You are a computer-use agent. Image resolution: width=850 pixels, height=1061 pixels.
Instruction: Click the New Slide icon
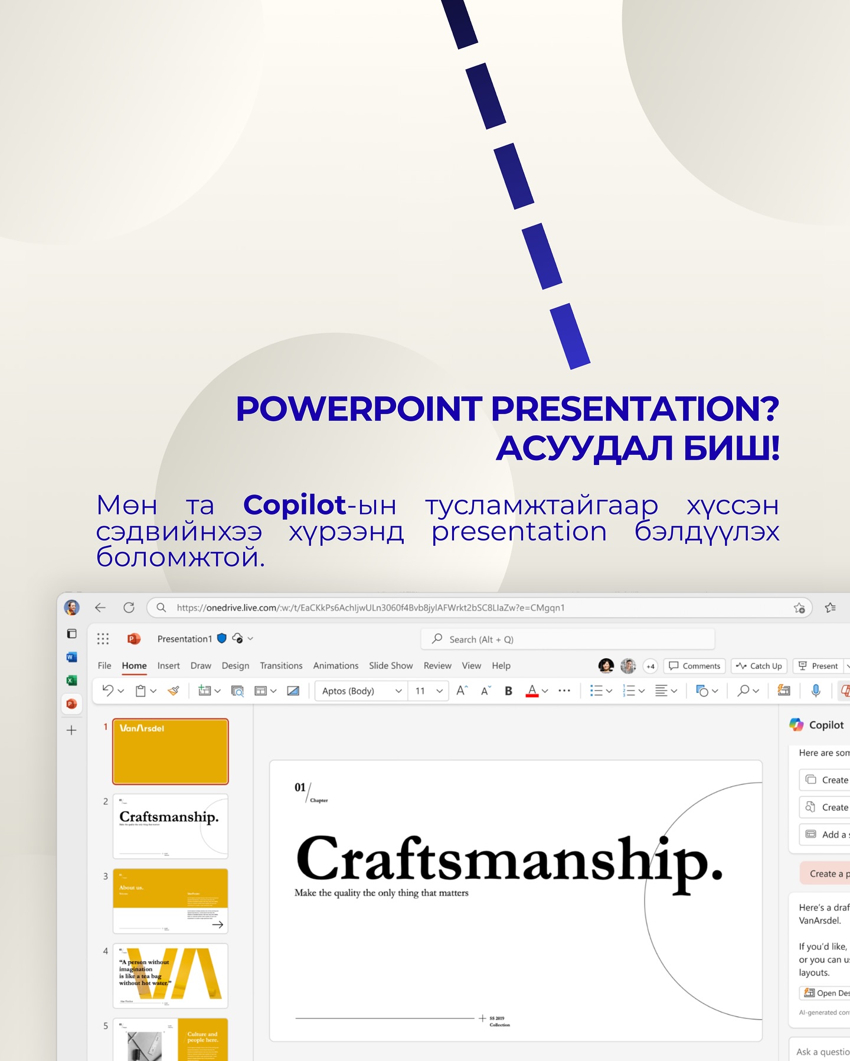(205, 690)
